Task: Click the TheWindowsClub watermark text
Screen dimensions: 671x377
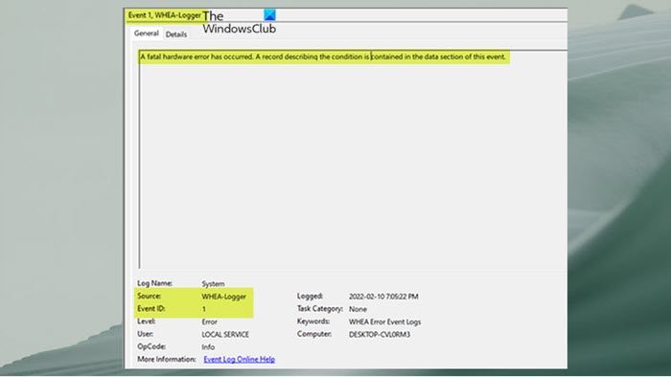Action: [x=239, y=22]
